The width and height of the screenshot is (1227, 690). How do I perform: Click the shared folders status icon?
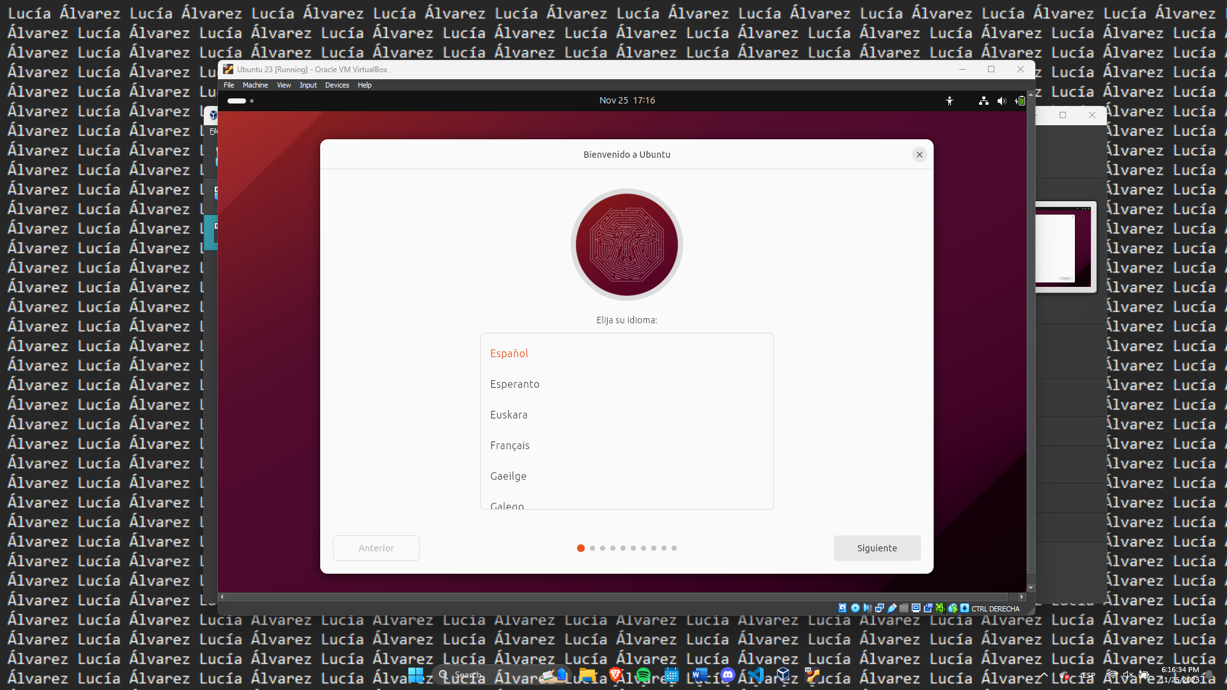click(x=904, y=608)
